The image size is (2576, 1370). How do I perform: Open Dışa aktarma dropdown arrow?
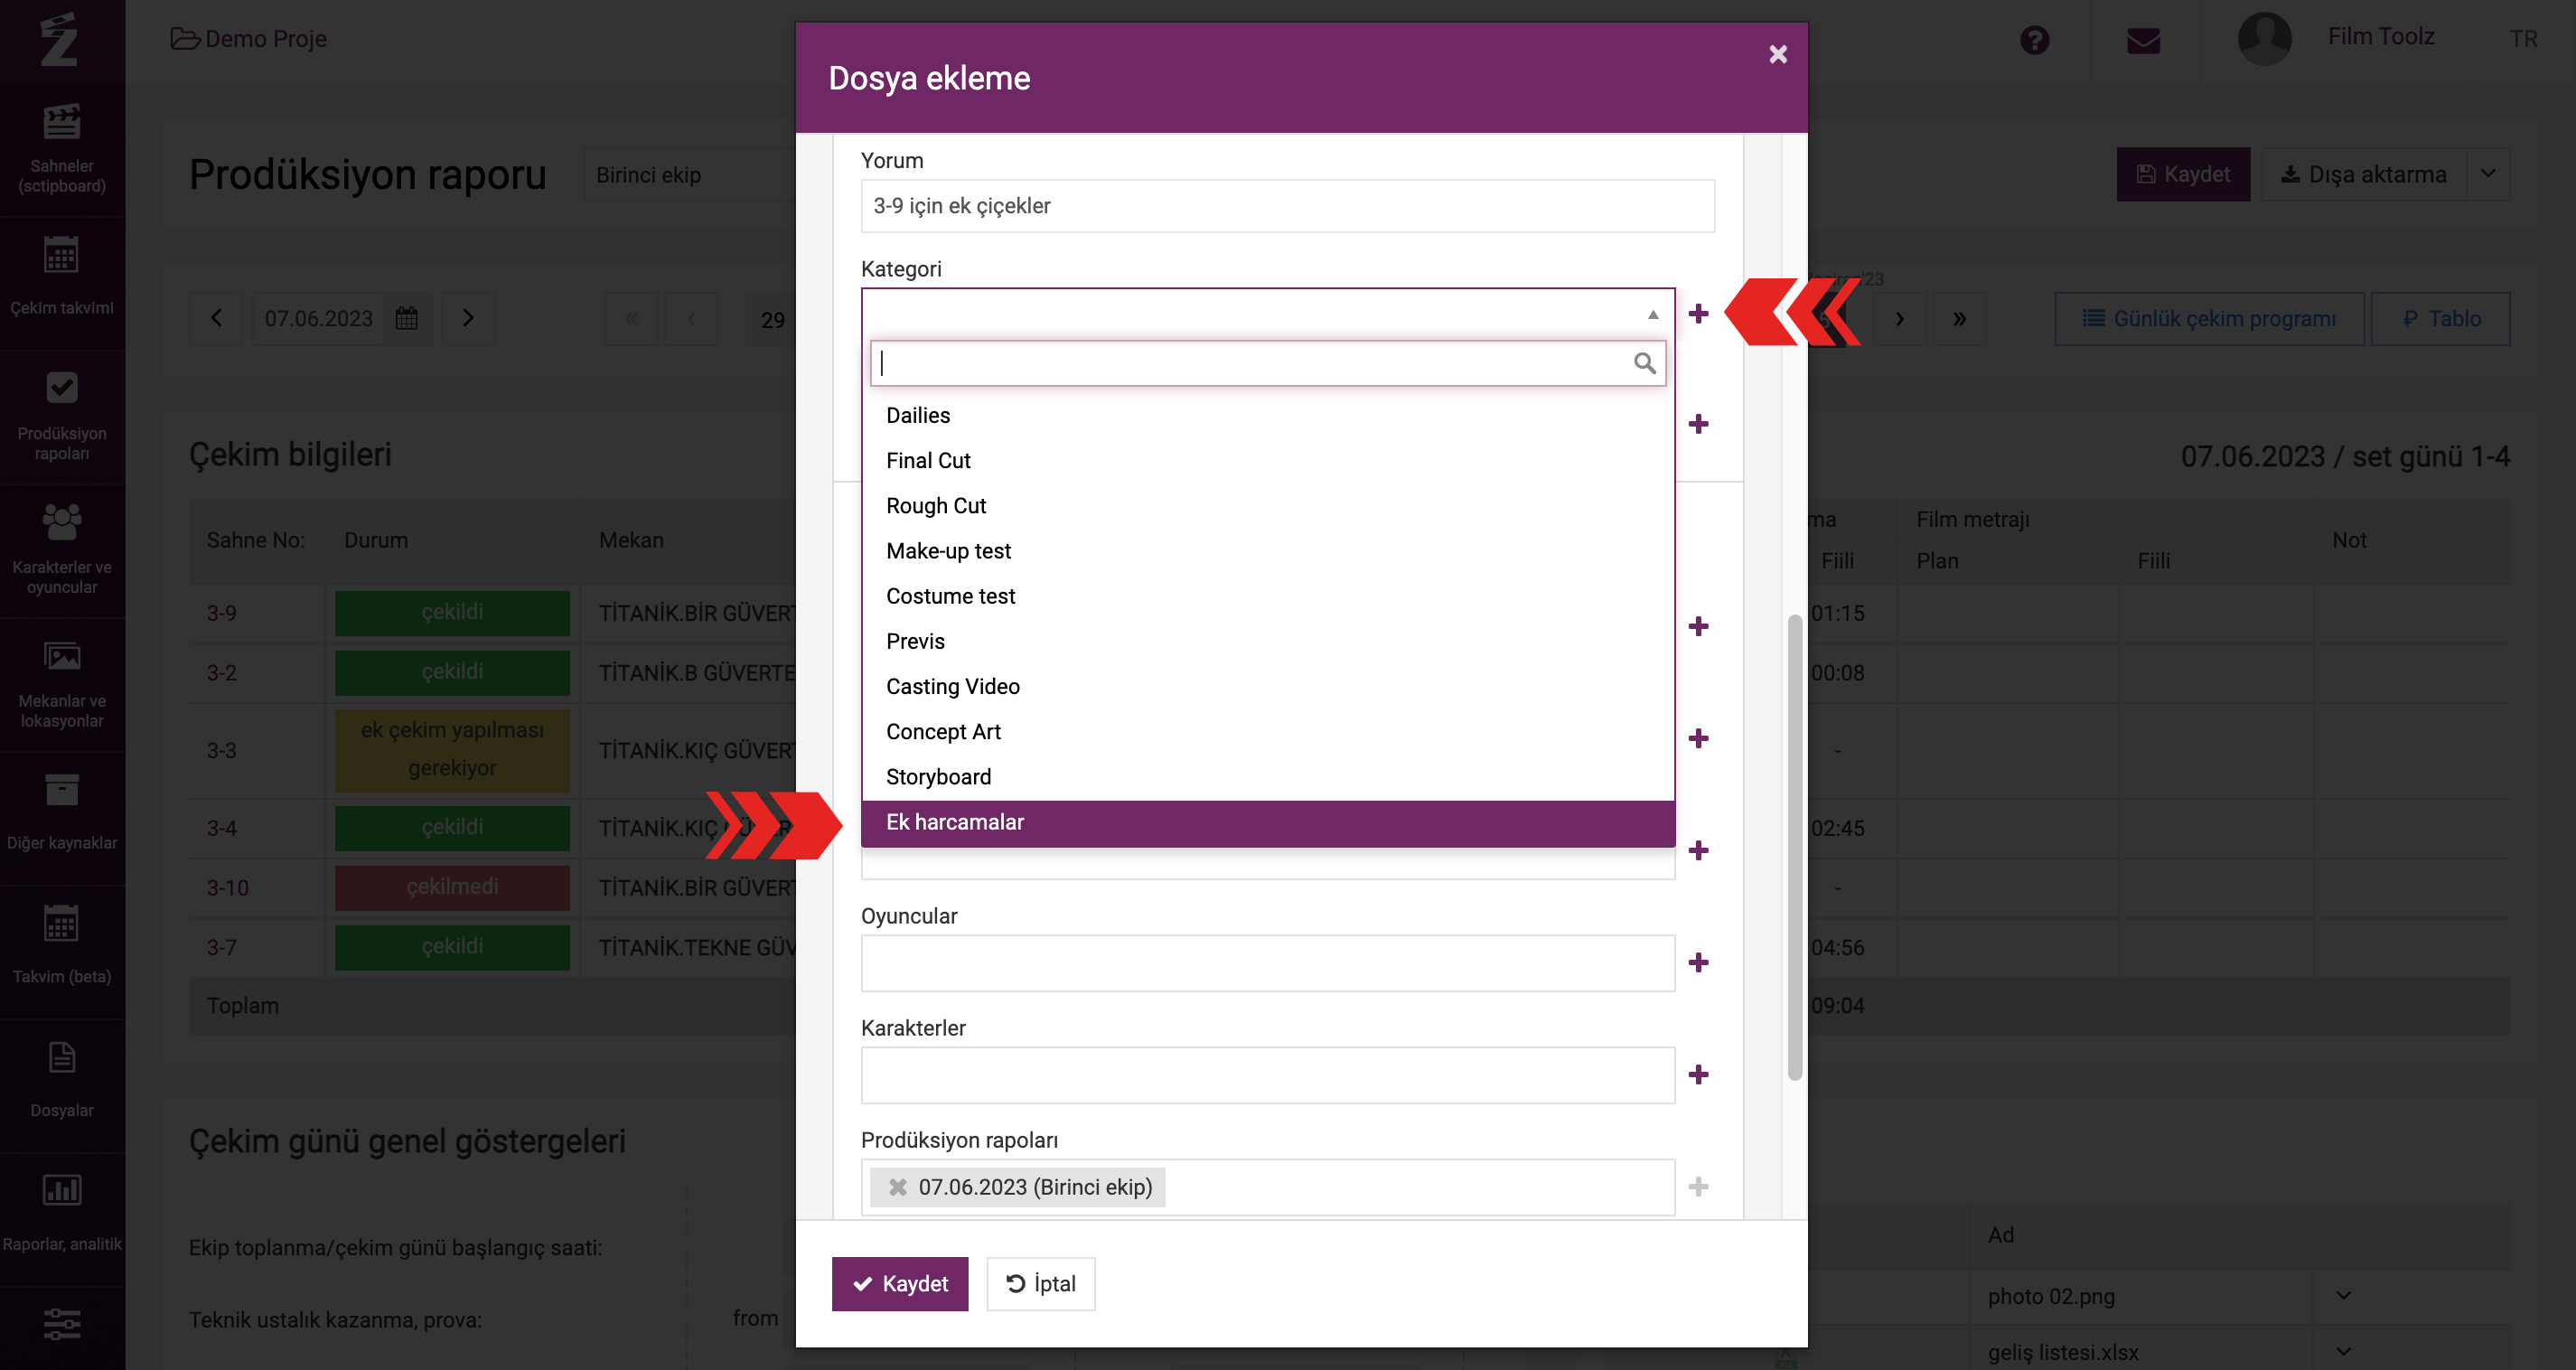pyautogui.click(x=2488, y=174)
